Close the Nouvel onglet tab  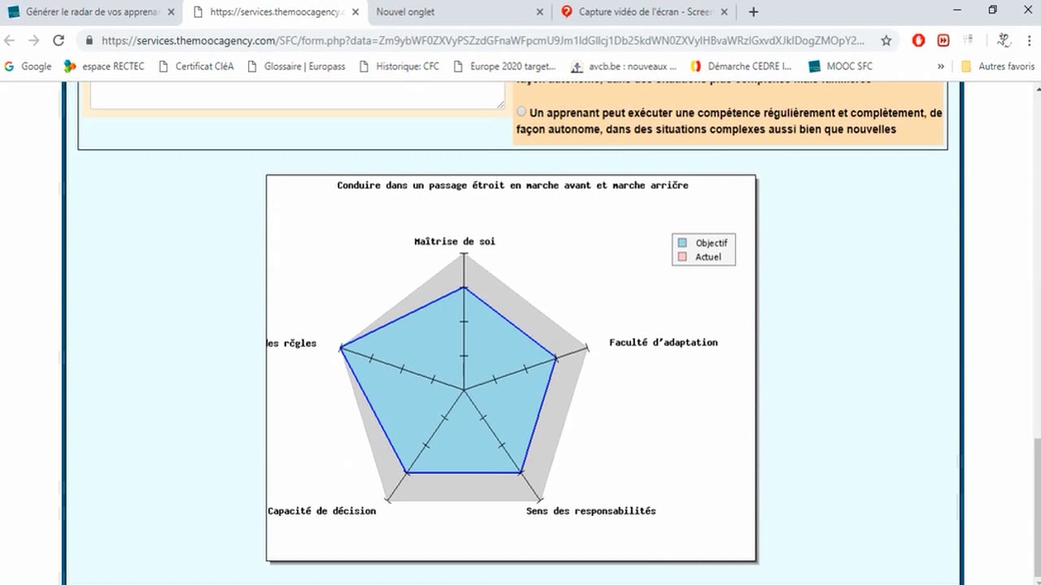coord(541,12)
